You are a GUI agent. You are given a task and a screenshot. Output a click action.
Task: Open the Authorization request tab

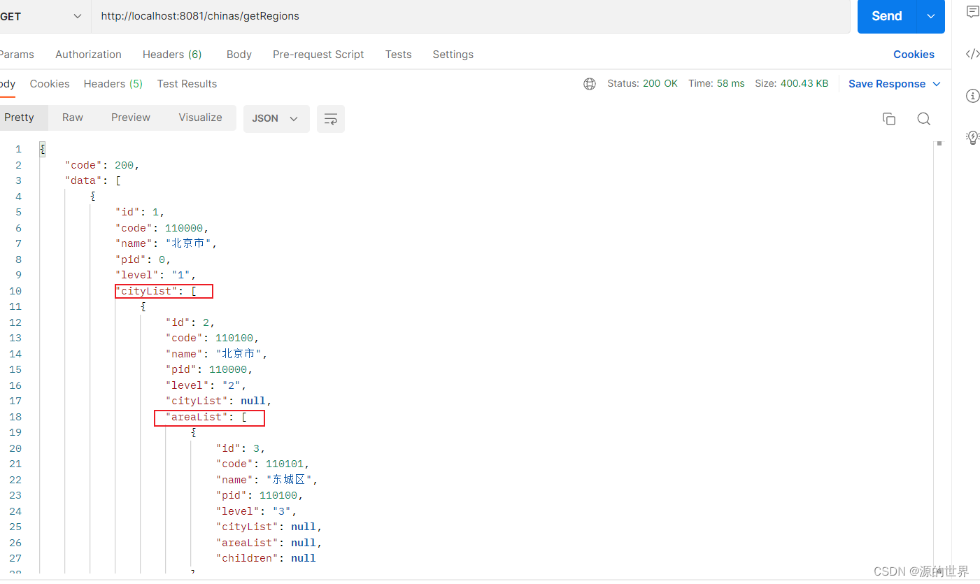click(88, 55)
